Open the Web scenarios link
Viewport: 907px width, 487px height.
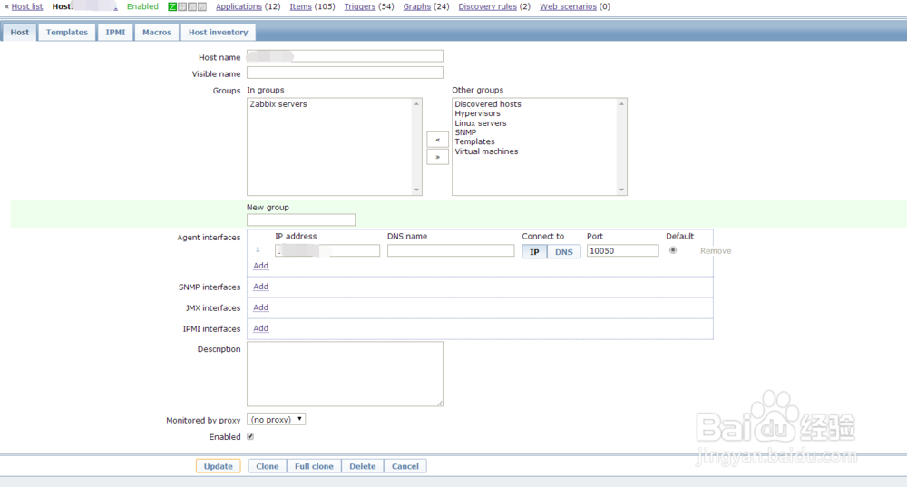click(x=568, y=6)
